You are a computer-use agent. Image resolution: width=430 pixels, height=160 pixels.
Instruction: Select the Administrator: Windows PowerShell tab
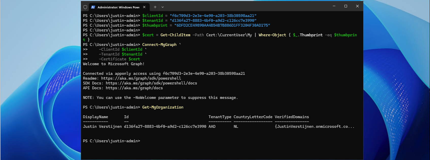tap(118, 7)
